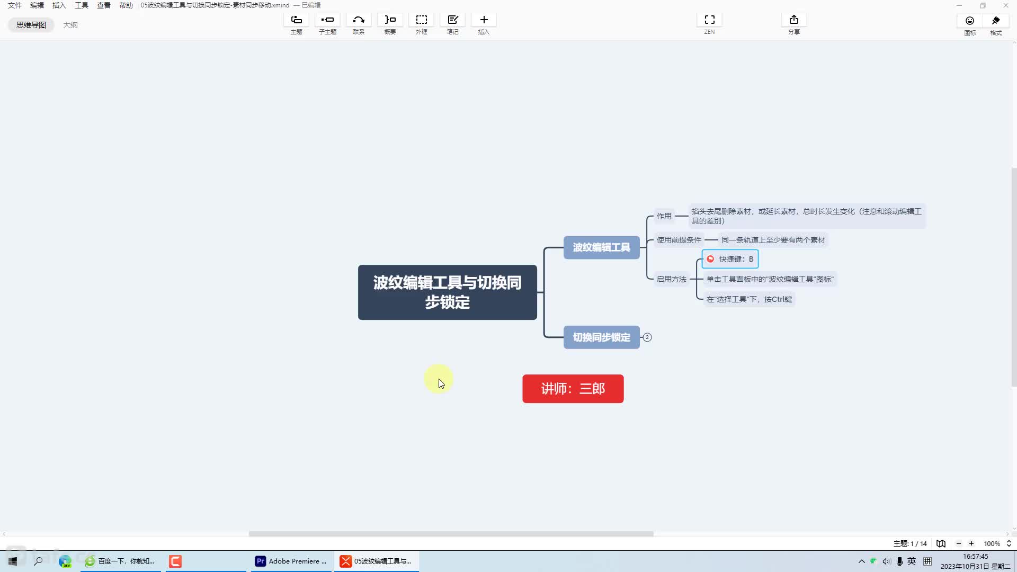Click the horizontal scrollbar thumb
The image size is (1017, 572).
[451, 534]
